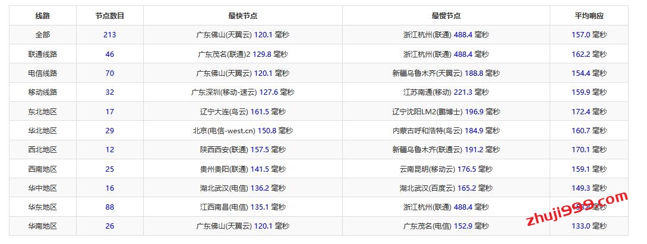Select the 华中地区 row label
The image size is (647, 244).
coord(43,188)
